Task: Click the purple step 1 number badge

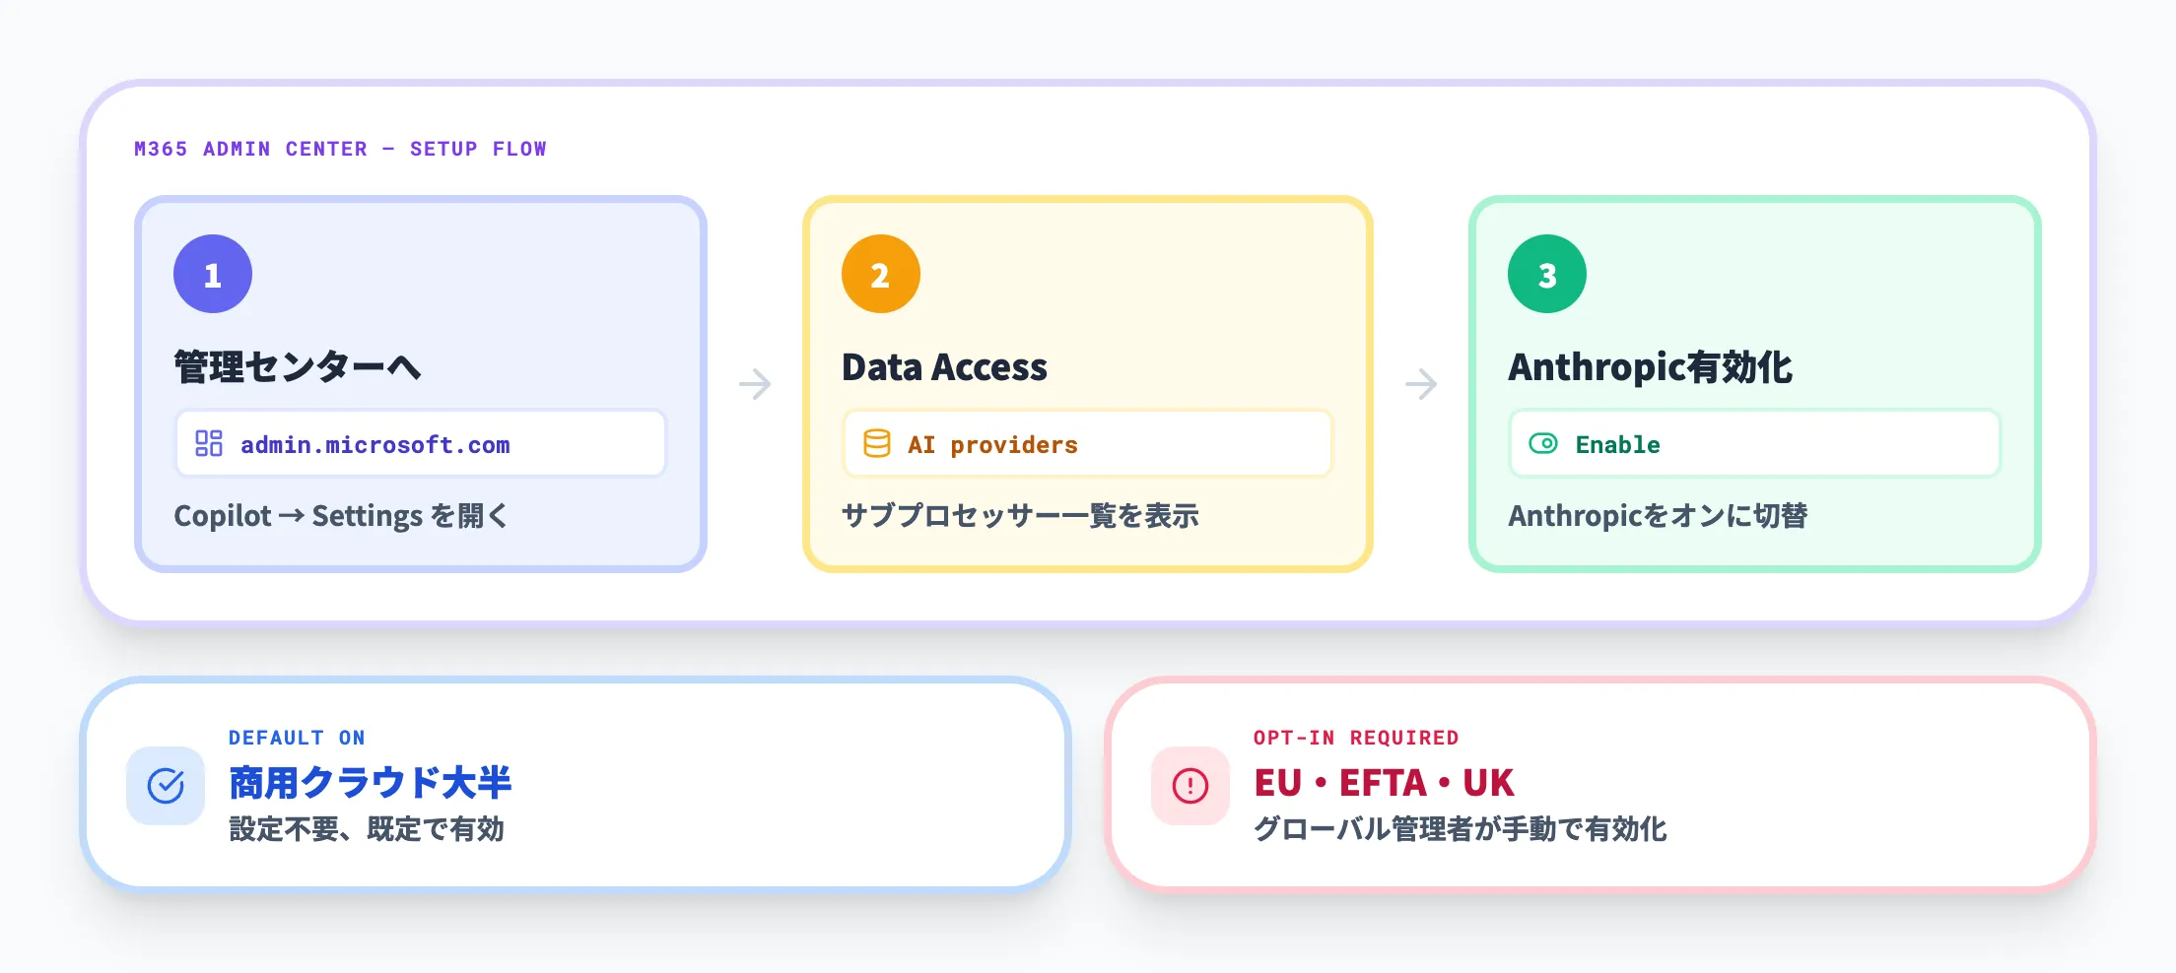Action: coord(213,274)
